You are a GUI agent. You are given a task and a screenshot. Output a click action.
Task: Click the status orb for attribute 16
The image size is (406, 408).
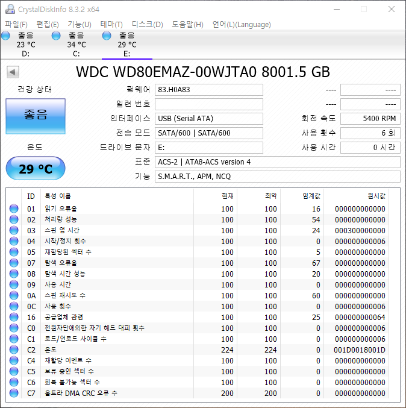14,317
